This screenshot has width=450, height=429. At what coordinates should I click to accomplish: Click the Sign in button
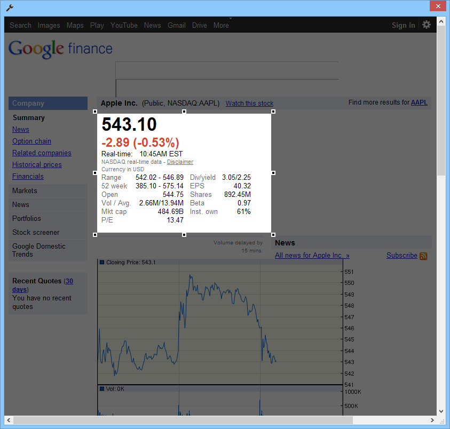pyautogui.click(x=403, y=25)
